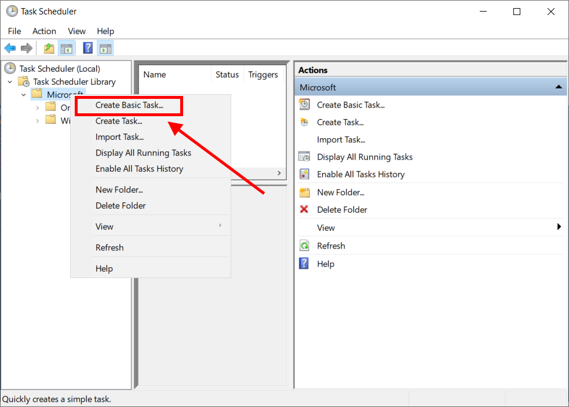This screenshot has width=569, height=407.
Task: Collapse the Microsoft section in Actions pane
Action: point(559,86)
